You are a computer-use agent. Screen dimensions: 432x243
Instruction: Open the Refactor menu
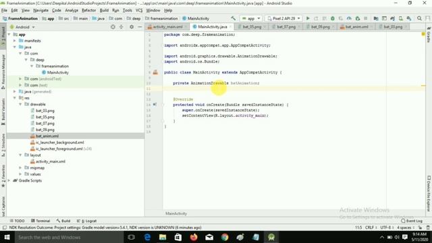point(88,10)
